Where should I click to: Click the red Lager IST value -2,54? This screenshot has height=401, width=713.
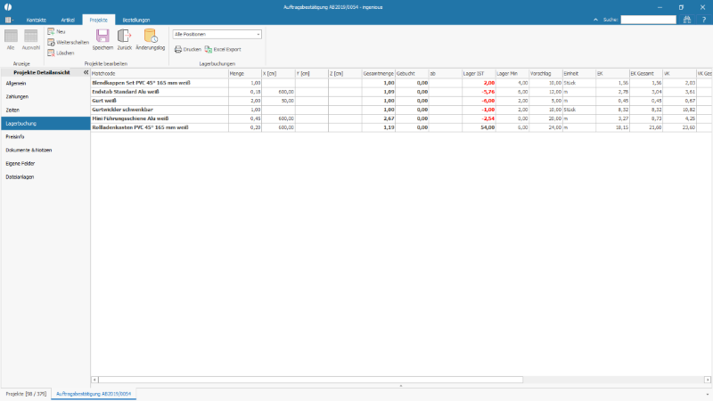coord(488,119)
